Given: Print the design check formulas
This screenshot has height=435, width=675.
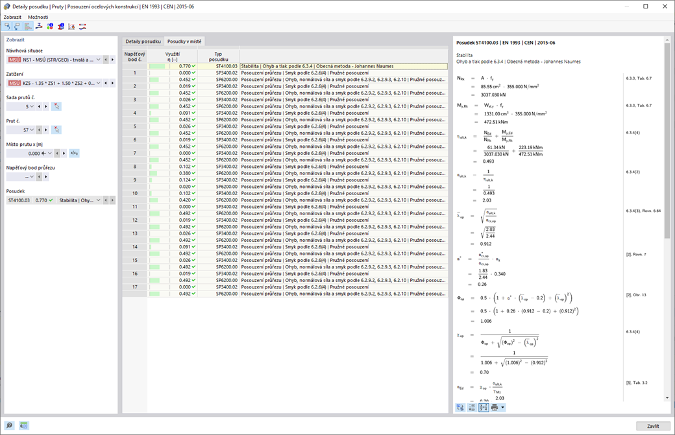Looking at the screenshot, I should (495, 407).
